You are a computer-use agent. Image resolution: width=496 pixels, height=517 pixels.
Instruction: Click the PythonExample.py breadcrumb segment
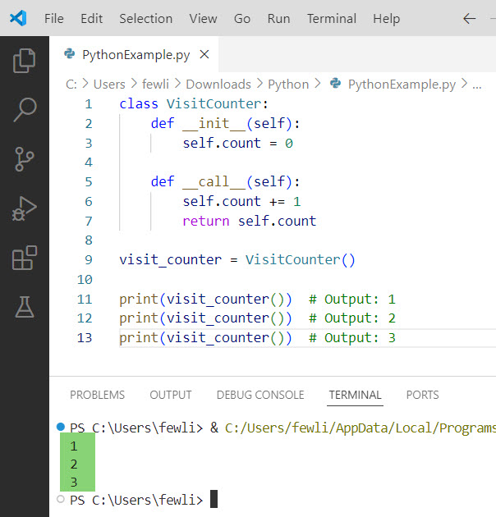pos(402,84)
